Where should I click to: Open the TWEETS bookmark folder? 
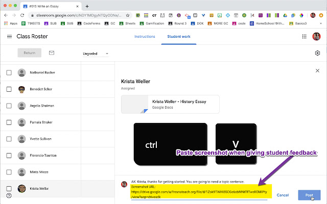click(31, 23)
